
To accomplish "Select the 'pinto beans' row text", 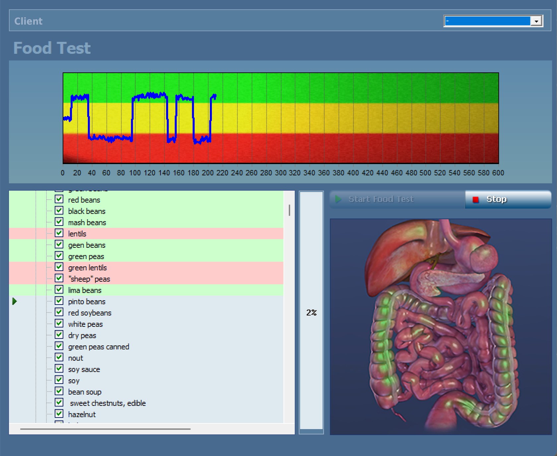I will point(87,302).
